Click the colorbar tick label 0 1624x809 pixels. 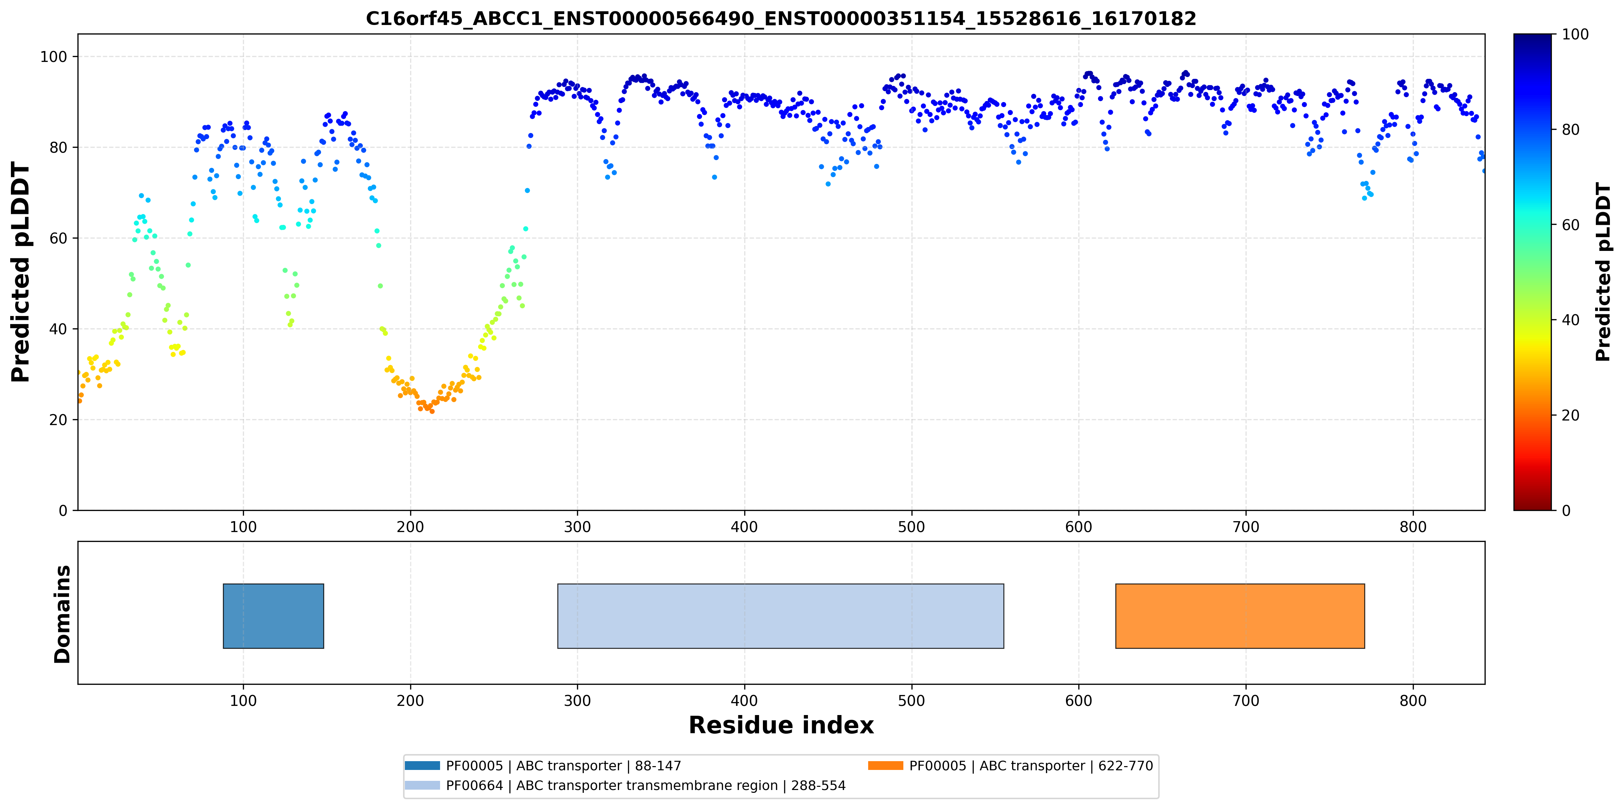(x=1566, y=510)
